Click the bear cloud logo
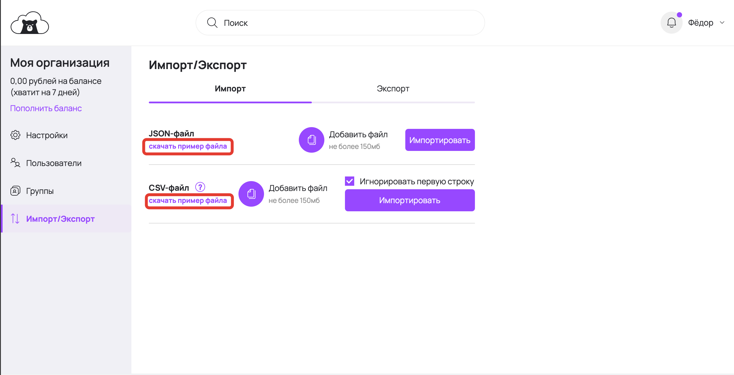This screenshot has height=375, width=734. [x=30, y=23]
